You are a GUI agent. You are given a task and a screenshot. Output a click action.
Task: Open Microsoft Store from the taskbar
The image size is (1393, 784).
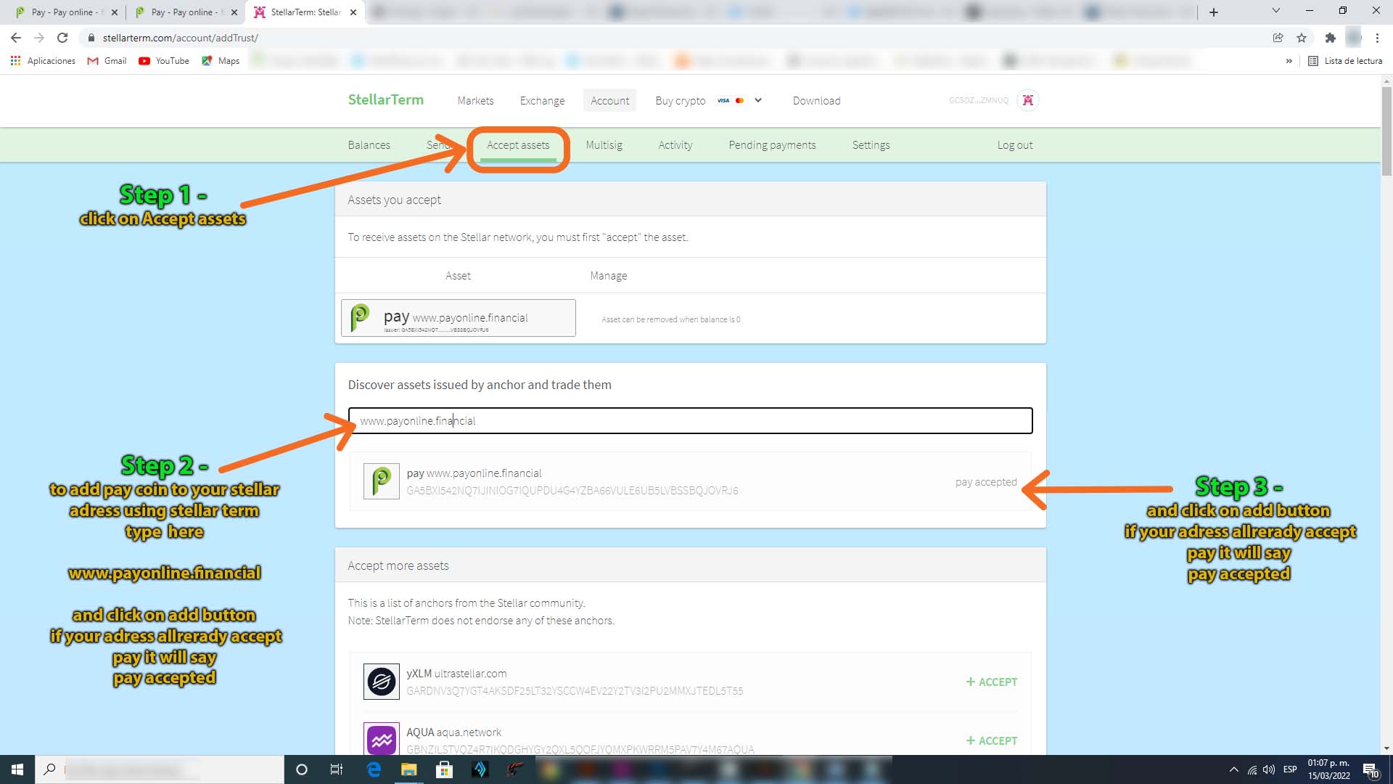click(x=444, y=769)
